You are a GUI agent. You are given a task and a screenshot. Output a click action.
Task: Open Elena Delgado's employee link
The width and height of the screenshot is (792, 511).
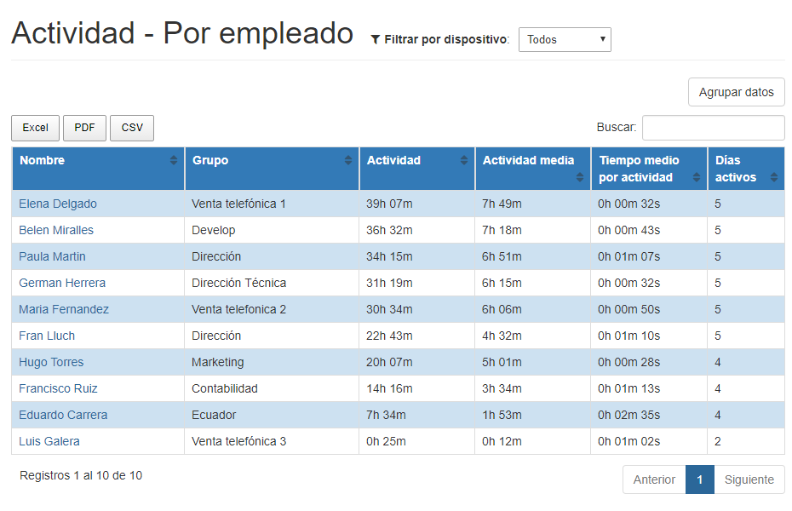click(58, 204)
